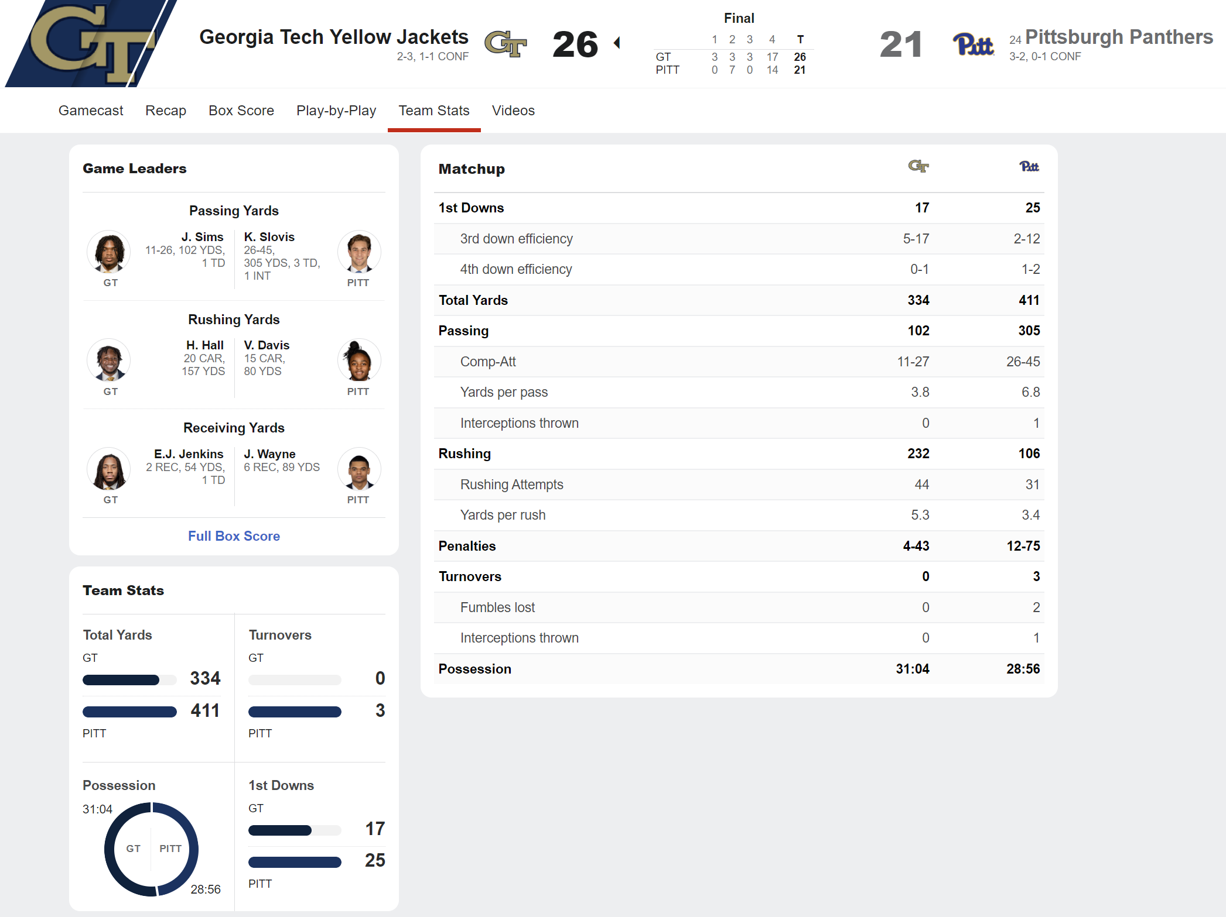Open the Pittsburgh Panthers team link
The width and height of the screenshot is (1226, 917).
(x=1119, y=37)
